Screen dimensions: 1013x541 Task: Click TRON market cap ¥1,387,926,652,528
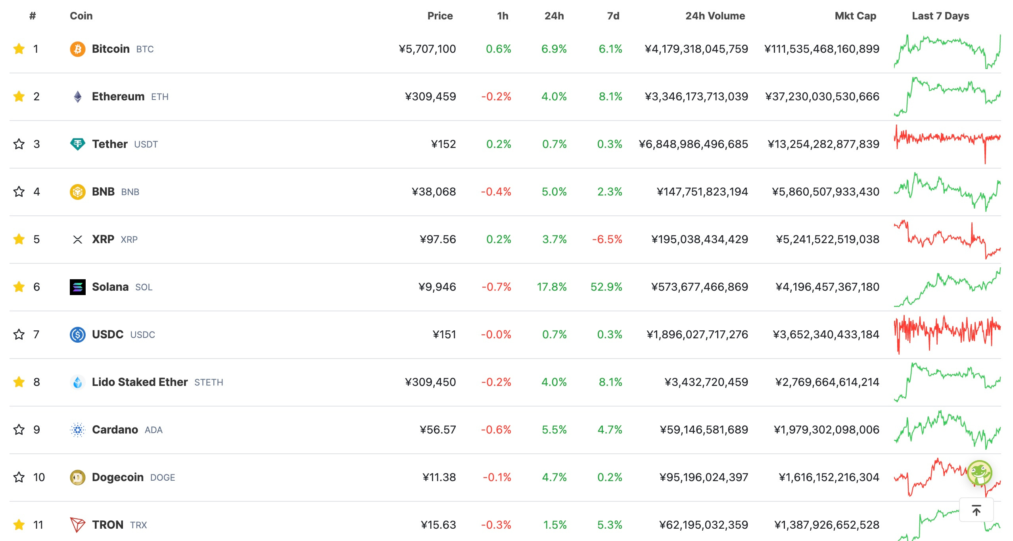point(827,525)
